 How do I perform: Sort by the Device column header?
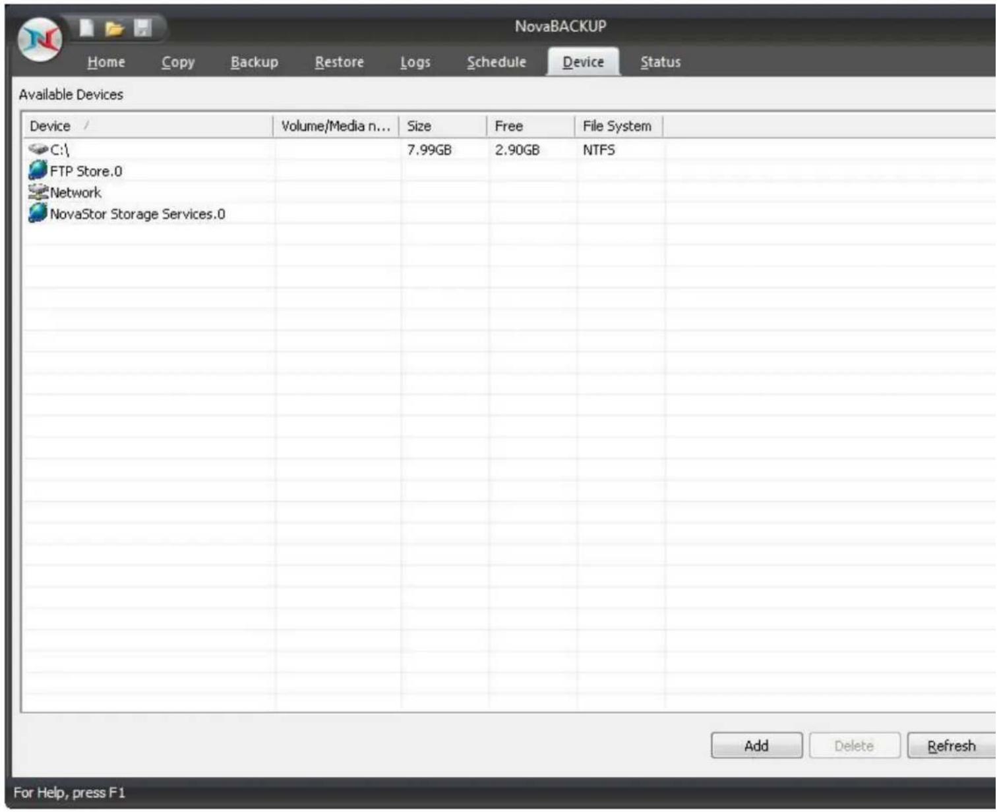(x=148, y=126)
